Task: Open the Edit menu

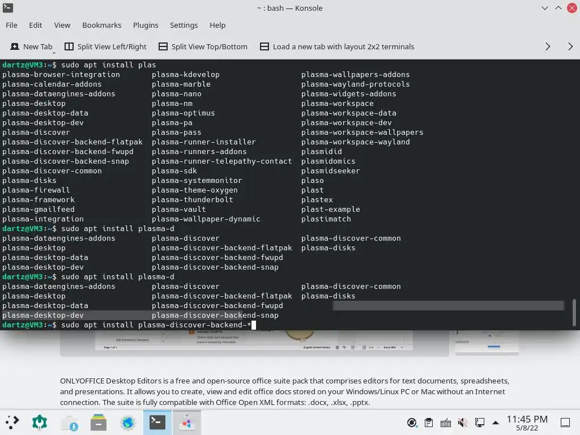Action: click(36, 25)
